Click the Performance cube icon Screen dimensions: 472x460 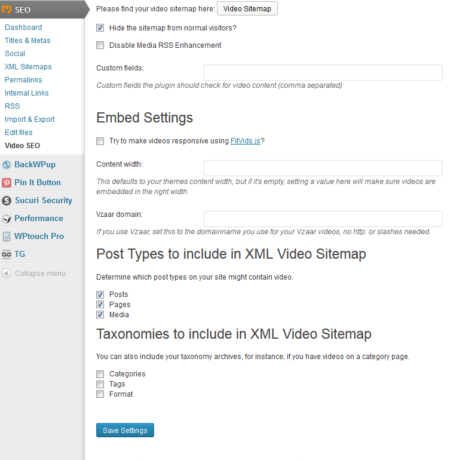7,219
